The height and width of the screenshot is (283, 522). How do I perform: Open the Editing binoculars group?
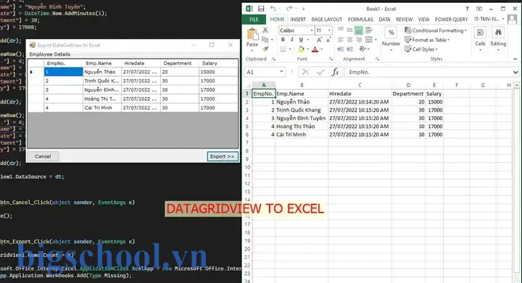(498, 38)
